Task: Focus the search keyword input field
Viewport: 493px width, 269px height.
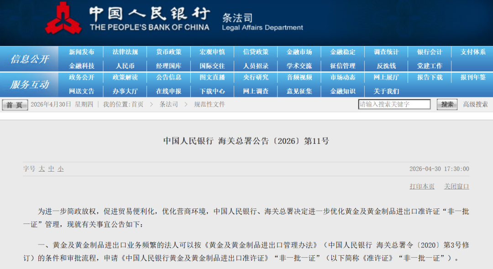Action: (394, 104)
